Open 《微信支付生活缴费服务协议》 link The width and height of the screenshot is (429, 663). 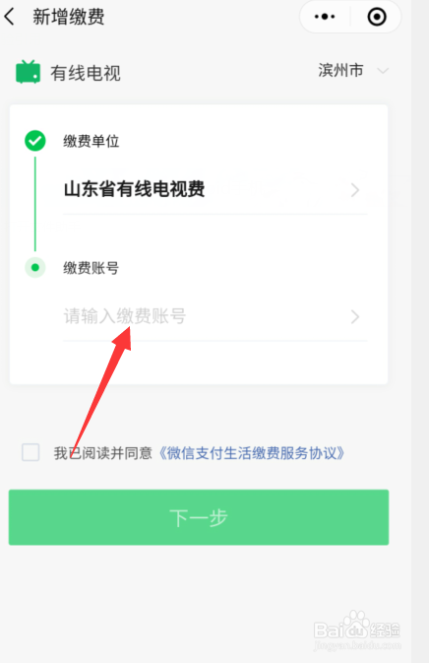pyautogui.click(x=251, y=453)
